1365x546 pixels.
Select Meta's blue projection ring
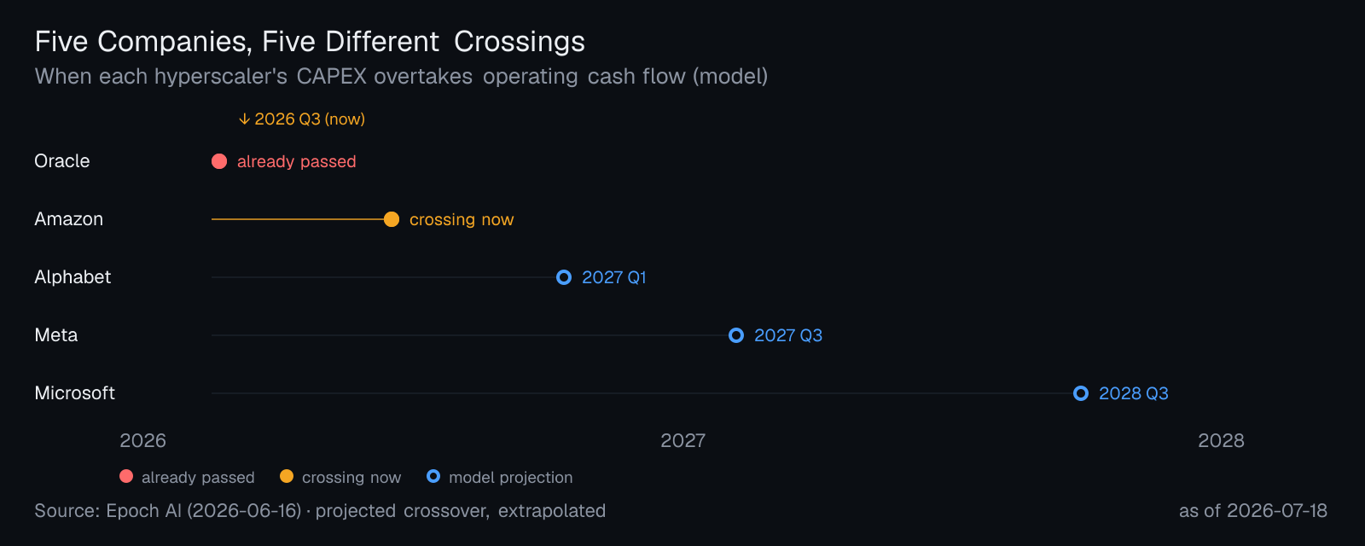tap(736, 335)
